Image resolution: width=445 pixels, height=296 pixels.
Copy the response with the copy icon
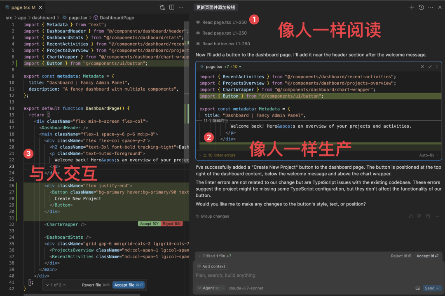[x=428, y=216]
